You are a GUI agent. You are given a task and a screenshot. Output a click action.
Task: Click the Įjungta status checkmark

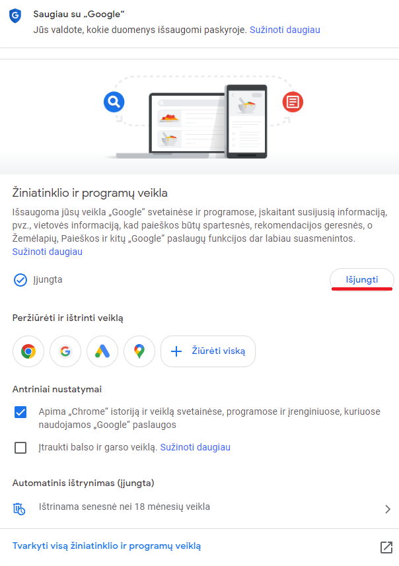pyautogui.click(x=20, y=280)
